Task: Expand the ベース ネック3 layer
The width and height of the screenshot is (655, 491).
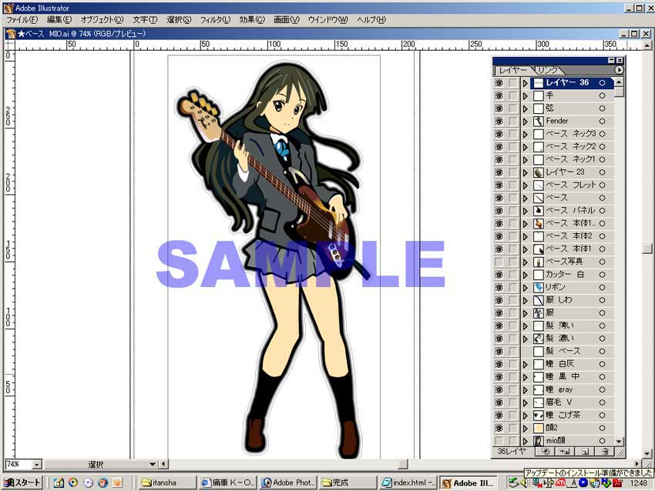Action: coord(526,134)
